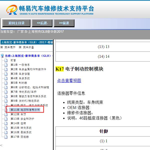Click the tree root 当前:上海别克 icon

point(2,56)
